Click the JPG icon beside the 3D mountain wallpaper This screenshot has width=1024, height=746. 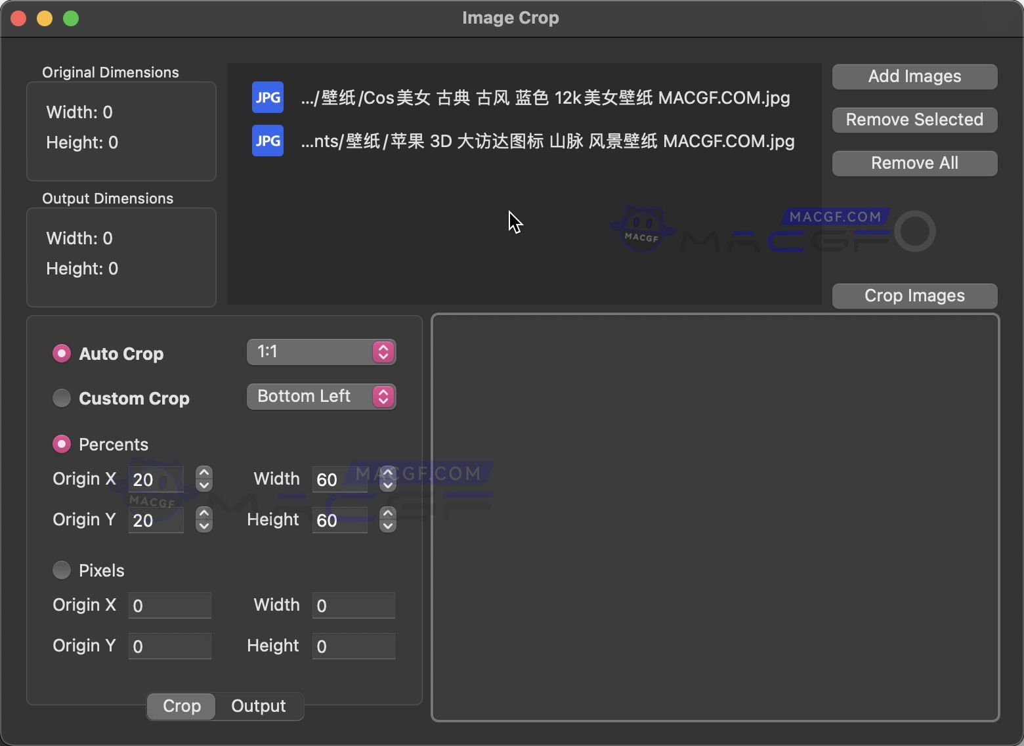(x=267, y=140)
